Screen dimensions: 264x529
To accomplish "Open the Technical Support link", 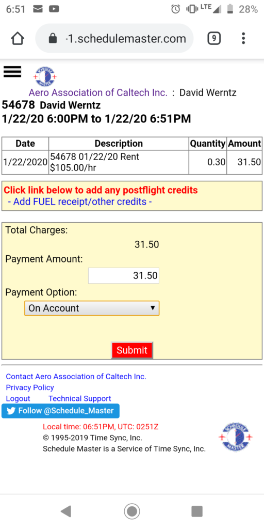I will [80, 398].
